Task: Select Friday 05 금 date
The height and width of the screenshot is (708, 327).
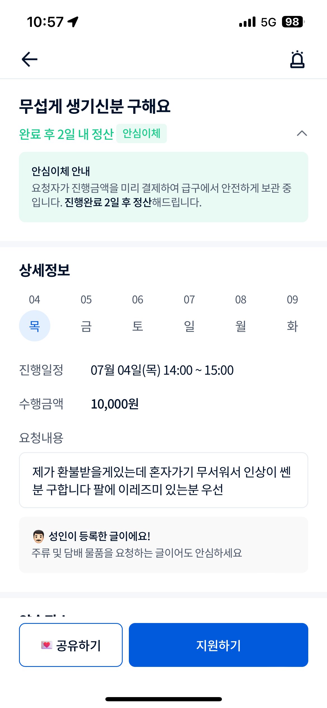Action: (86, 325)
